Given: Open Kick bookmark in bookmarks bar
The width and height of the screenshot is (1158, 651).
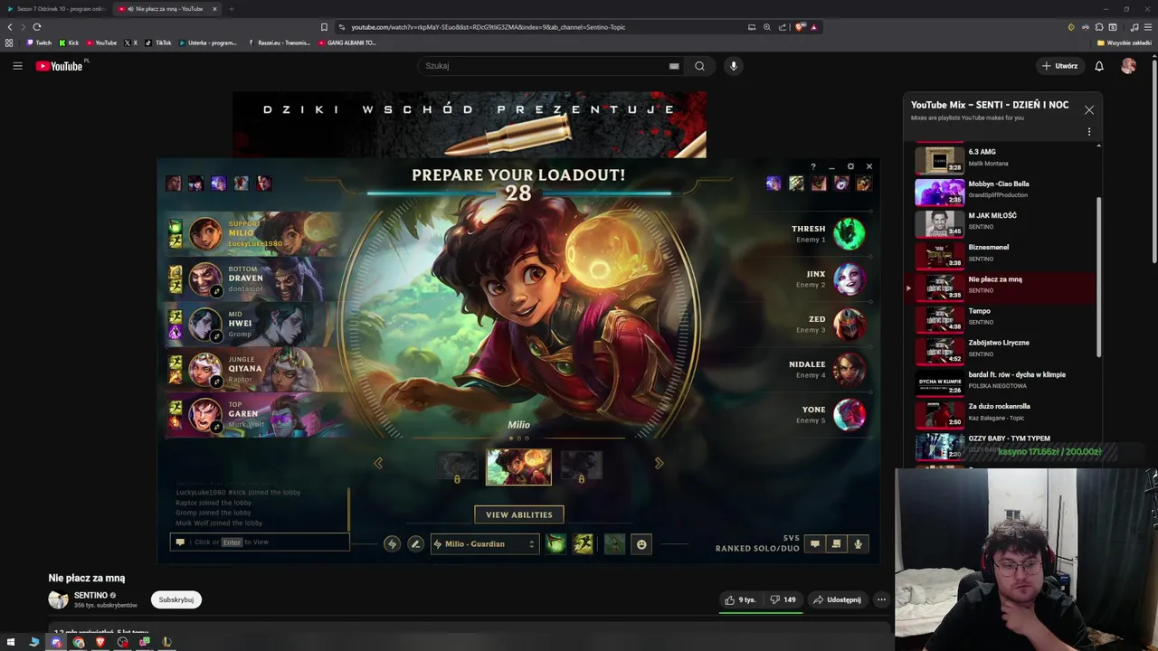Looking at the screenshot, I should coord(69,42).
